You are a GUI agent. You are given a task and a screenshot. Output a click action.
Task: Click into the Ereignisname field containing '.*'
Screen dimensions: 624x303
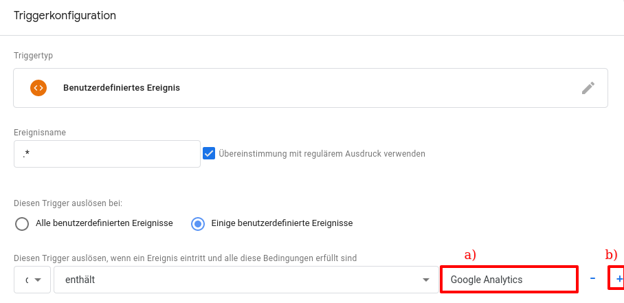[107, 154]
